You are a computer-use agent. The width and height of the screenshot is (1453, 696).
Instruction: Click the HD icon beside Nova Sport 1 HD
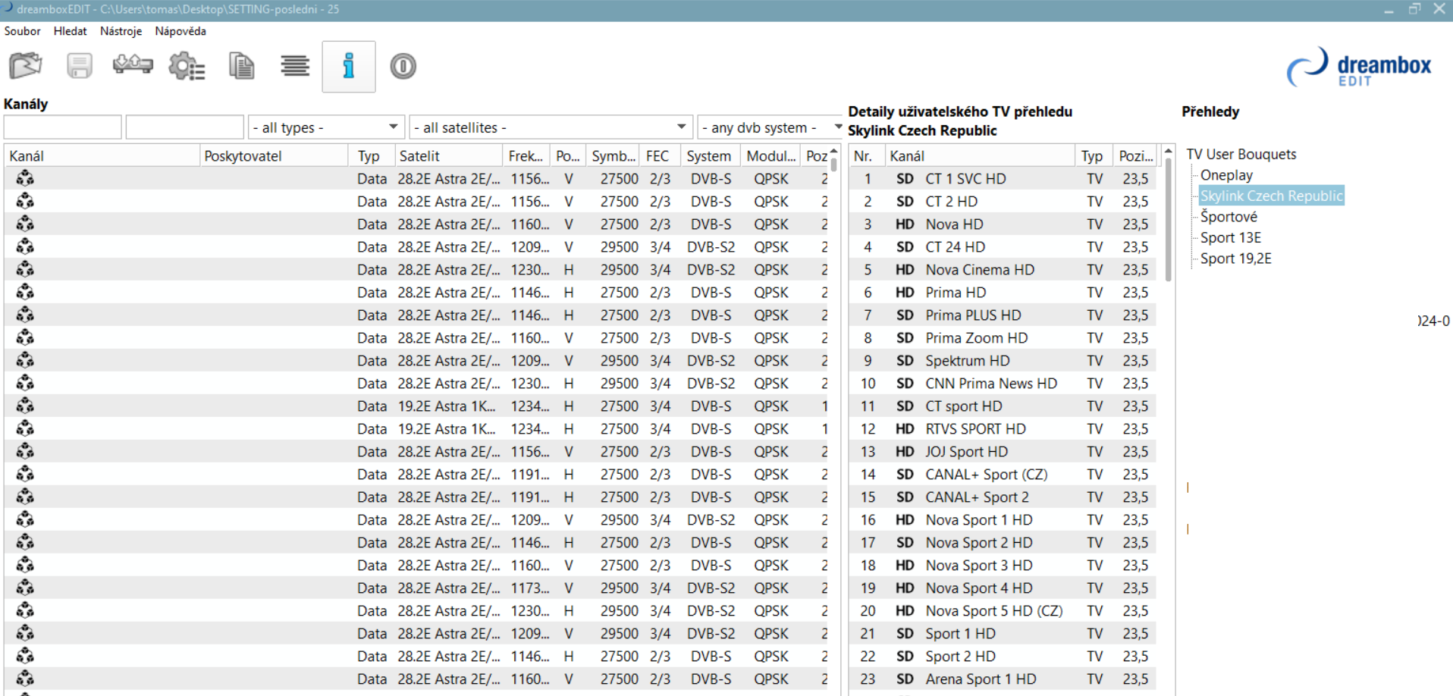tap(905, 520)
